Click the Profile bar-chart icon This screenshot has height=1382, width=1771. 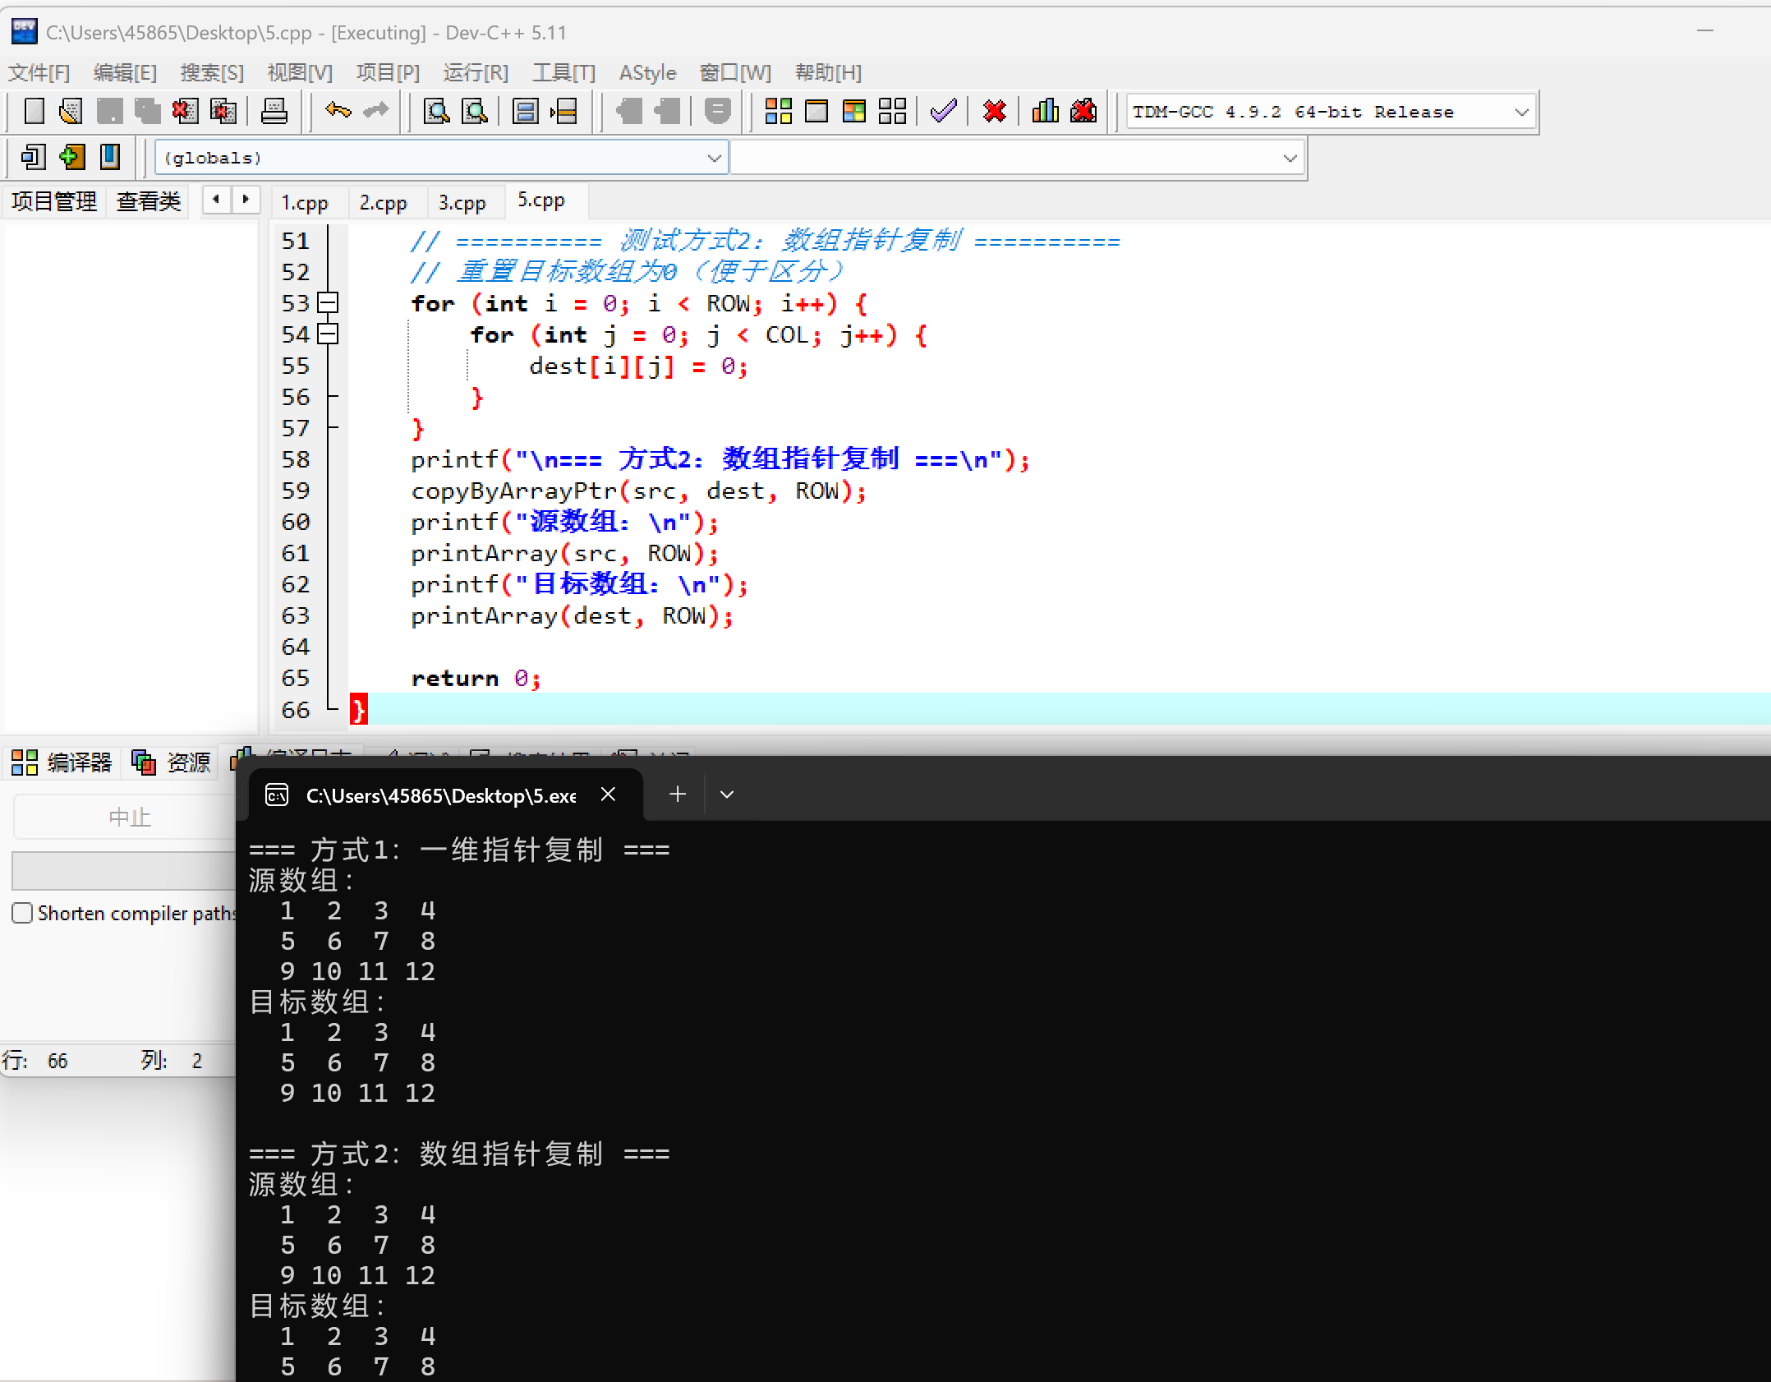[x=1045, y=111]
